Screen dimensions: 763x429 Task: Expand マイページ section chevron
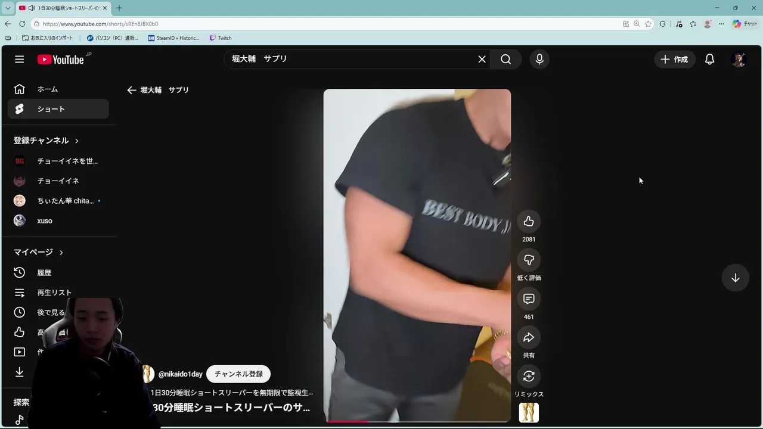61,253
